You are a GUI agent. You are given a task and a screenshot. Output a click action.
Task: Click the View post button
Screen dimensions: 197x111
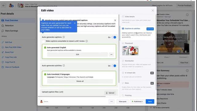click(x=123, y=101)
